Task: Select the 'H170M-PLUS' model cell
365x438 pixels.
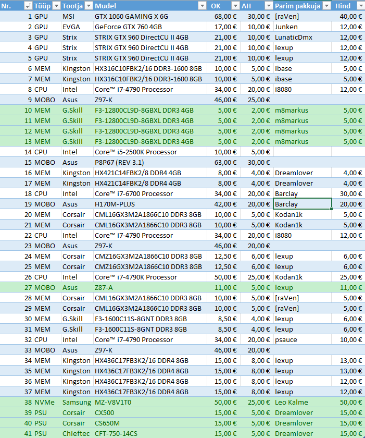Action: 150,204
